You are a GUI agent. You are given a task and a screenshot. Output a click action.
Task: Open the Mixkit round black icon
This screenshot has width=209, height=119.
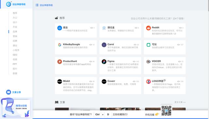click(x=59, y=81)
